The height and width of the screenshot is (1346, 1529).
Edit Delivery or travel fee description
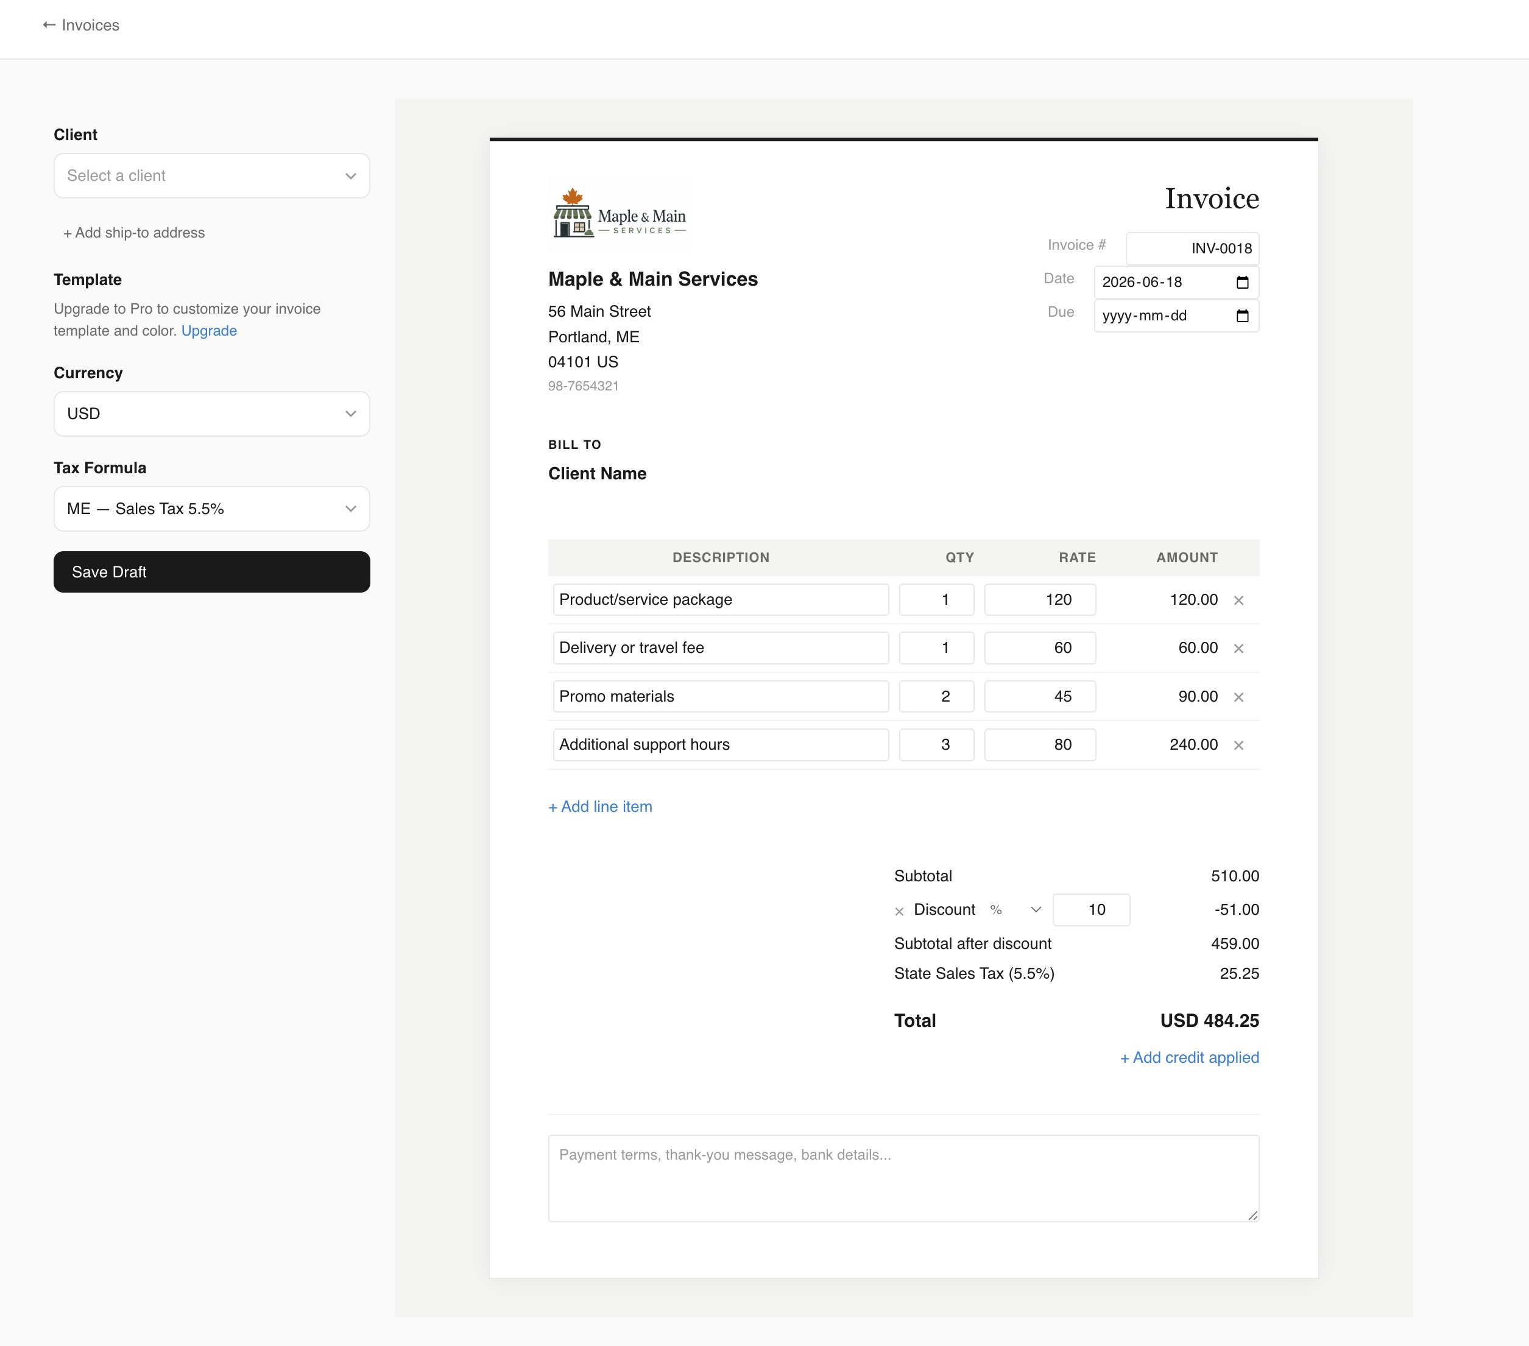[x=721, y=647]
